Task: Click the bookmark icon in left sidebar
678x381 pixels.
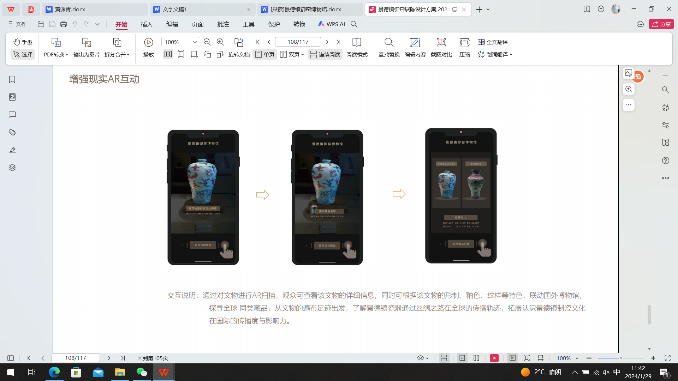Action: point(12,80)
